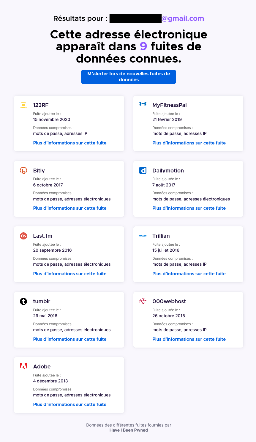Click the 000webhost swirl logo icon
Screen dimensions: 256x442
(x=143, y=301)
